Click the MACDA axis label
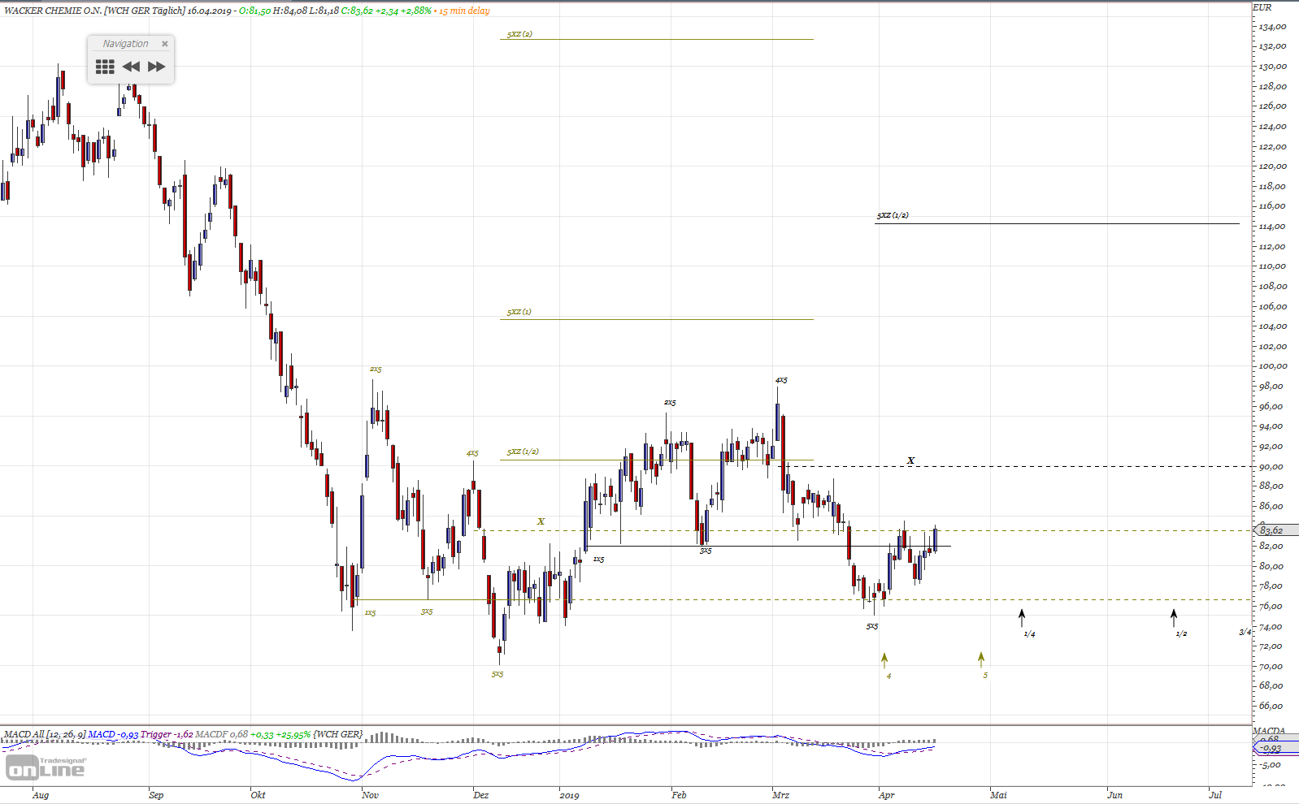1299x804 pixels. click(x=1269, y=731)
